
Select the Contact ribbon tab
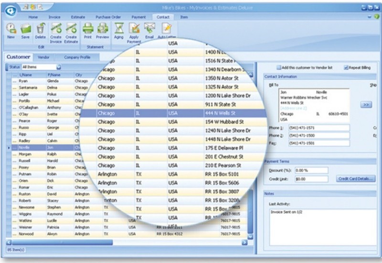[163, 17]
